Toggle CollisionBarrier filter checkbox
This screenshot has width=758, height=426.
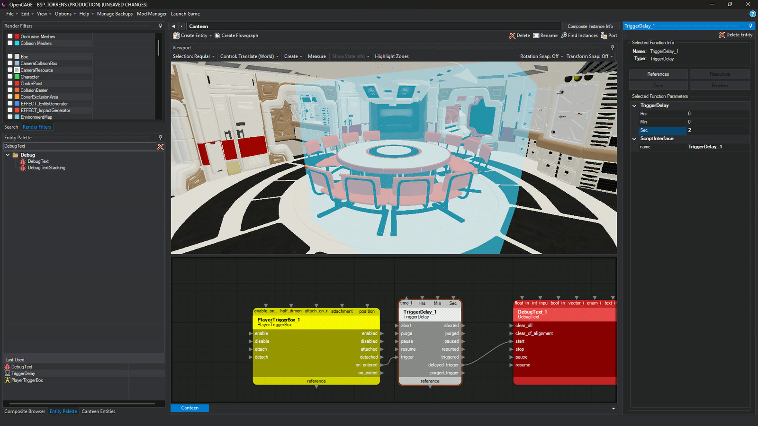(x=10, y=89)
